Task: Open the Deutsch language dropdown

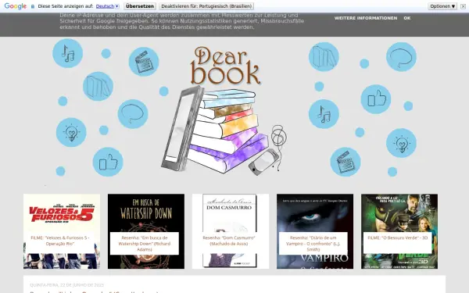Action: pos(108,6)
